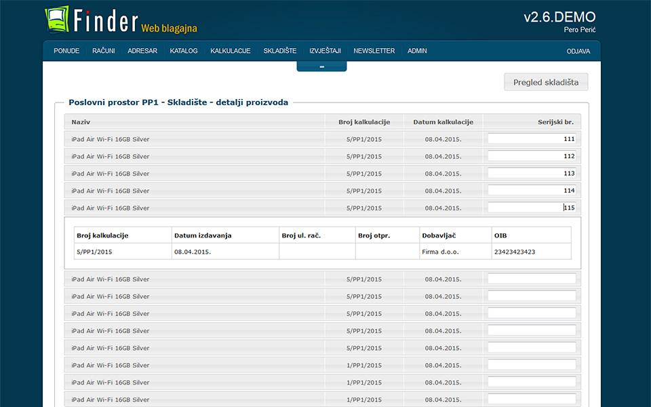Click the Finder logo icon
Image resolution: width=651 pixels, height=407 pixels.
[x=58, y=20]
